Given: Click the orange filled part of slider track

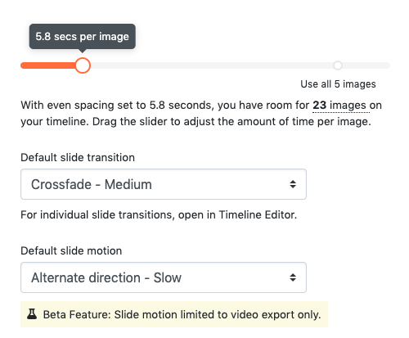Looking at the screenshot, I should click(48, 65).
